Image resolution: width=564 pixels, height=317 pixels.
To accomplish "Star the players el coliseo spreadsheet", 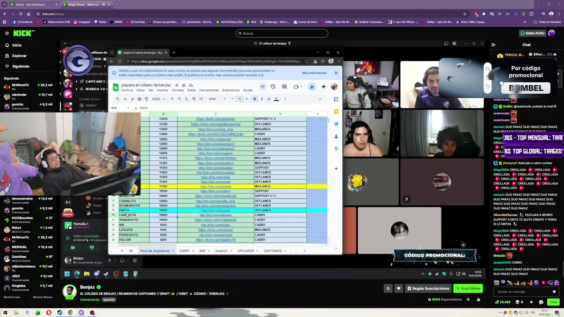I will click(x=177, y=85).
